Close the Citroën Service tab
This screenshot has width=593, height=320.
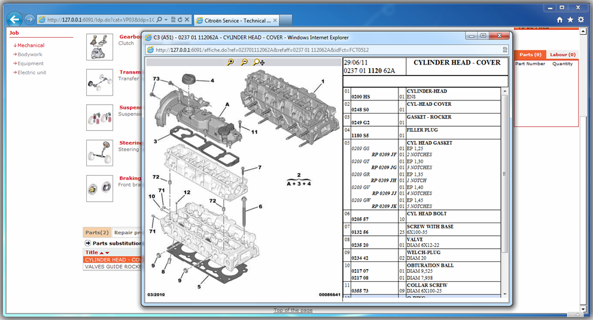coord(275,20)
